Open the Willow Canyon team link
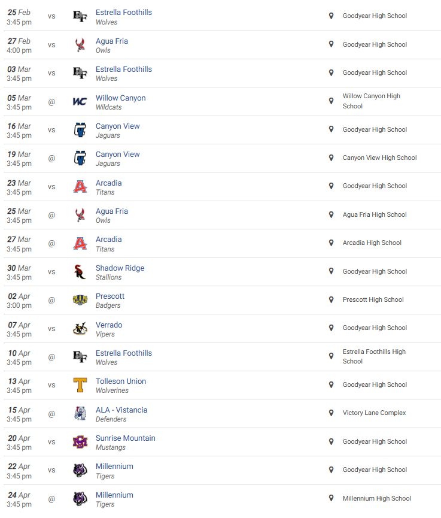The width and height of the screenshot is (441, 518). click(120, 98)
